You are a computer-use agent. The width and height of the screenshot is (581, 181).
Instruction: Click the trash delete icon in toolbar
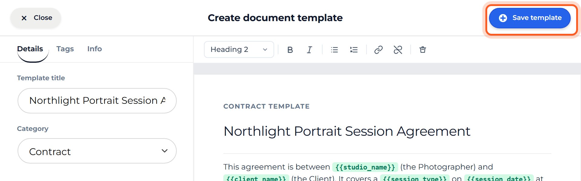tap(423, 50)
